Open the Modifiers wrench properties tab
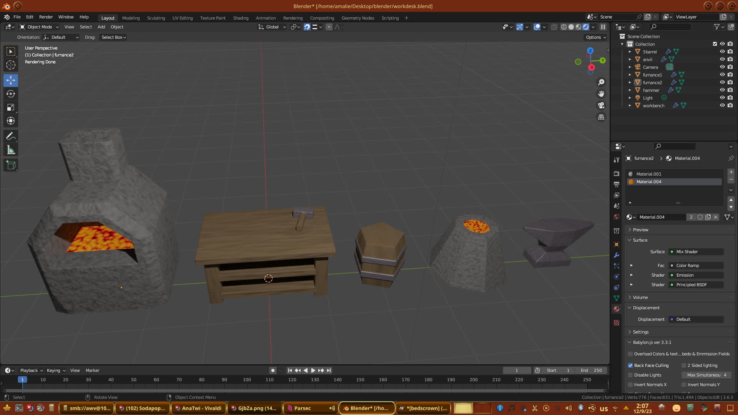This screenshot has height=415, width=738. (617, 255)
